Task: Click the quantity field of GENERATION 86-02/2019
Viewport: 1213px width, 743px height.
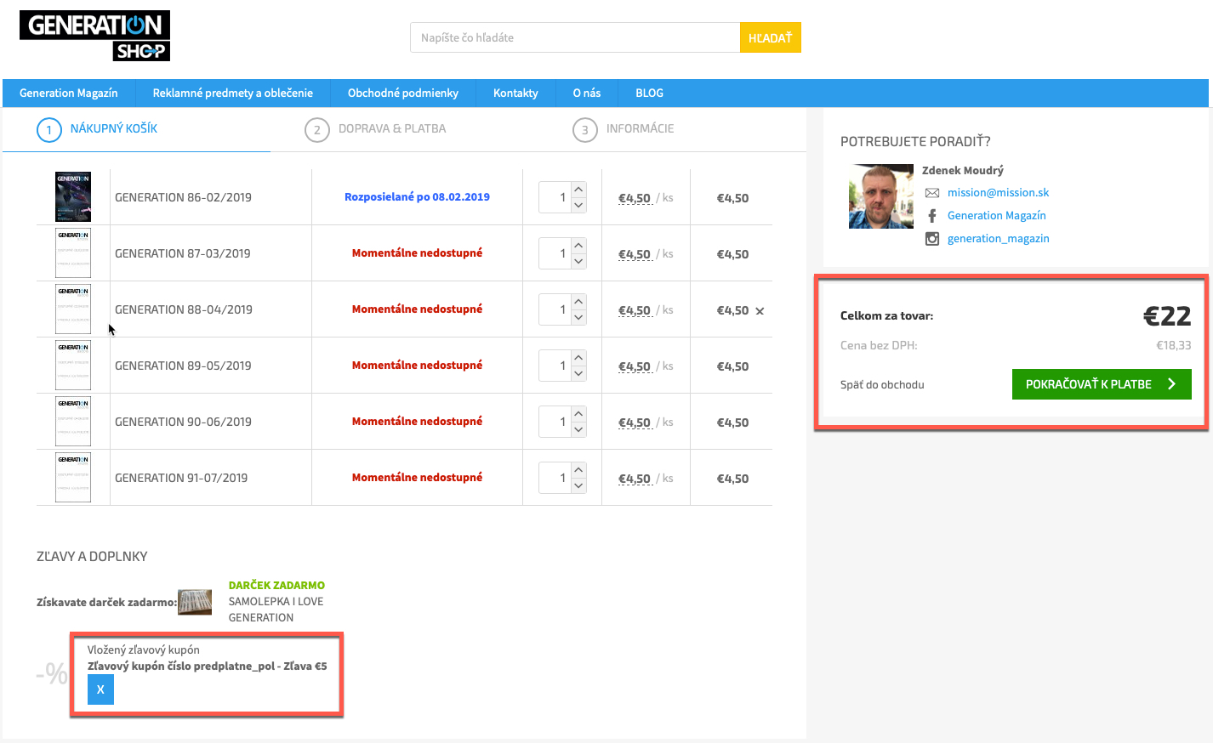Action: point(555,197)
